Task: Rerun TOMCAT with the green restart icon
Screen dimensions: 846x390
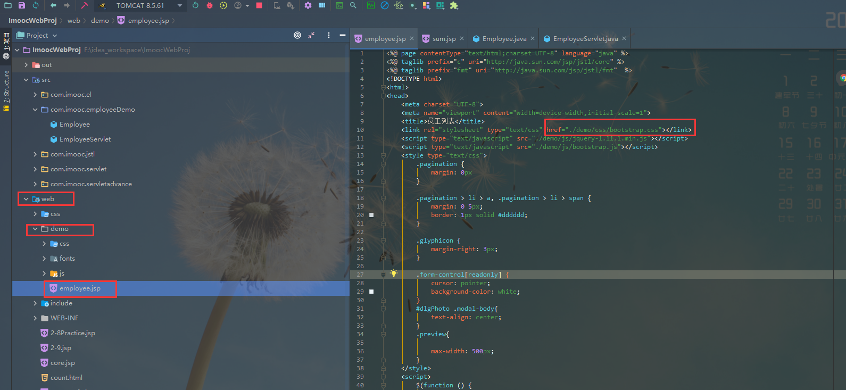Action: [195, 5]
